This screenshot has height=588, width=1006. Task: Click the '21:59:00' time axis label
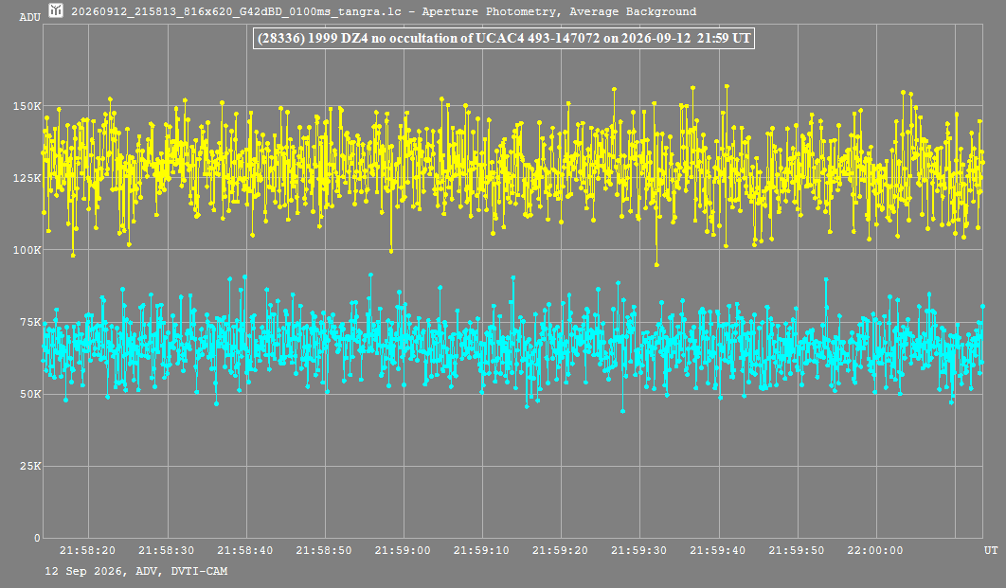(x=403, y=550)
